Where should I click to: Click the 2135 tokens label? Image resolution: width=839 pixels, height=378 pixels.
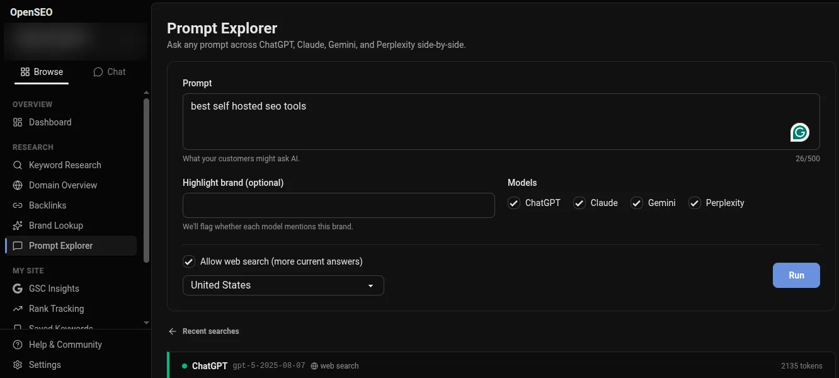click(802, 366)
